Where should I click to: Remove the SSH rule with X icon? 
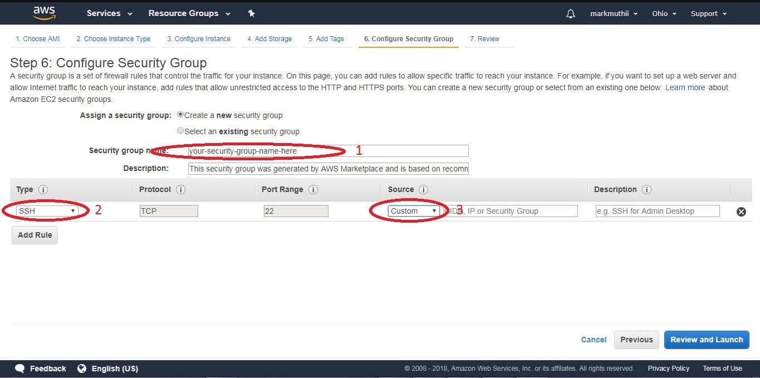coord(741,212)
